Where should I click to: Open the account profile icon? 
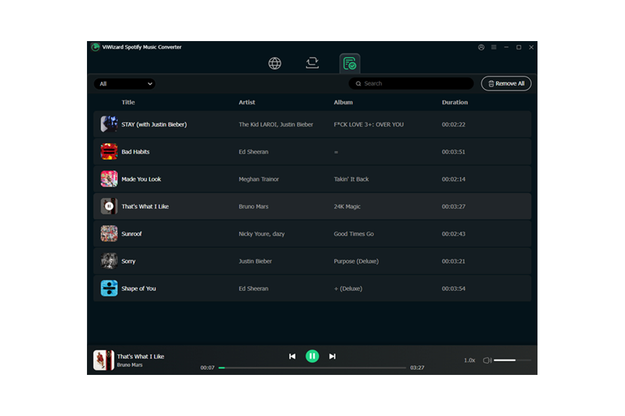tap(481, 47)
